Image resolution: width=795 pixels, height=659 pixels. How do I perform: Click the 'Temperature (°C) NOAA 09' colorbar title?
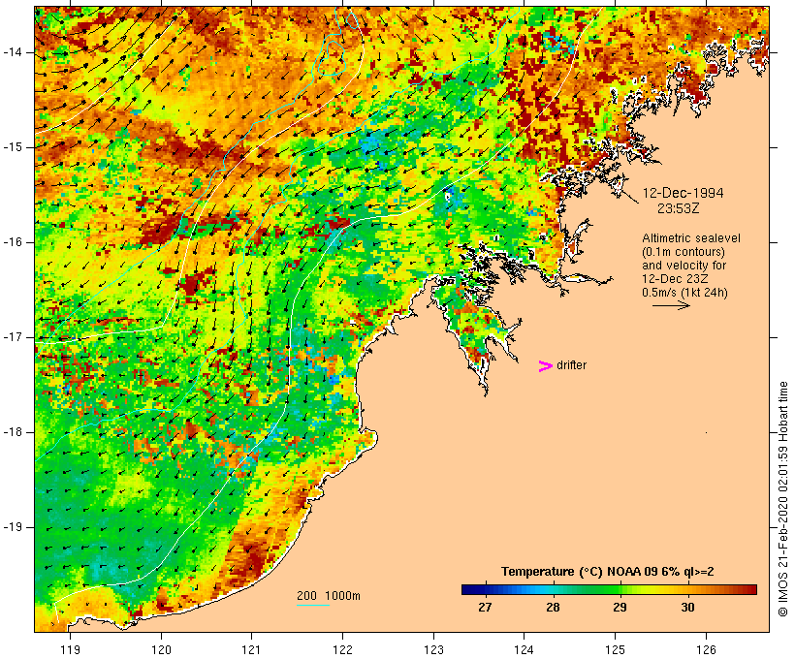577,572
